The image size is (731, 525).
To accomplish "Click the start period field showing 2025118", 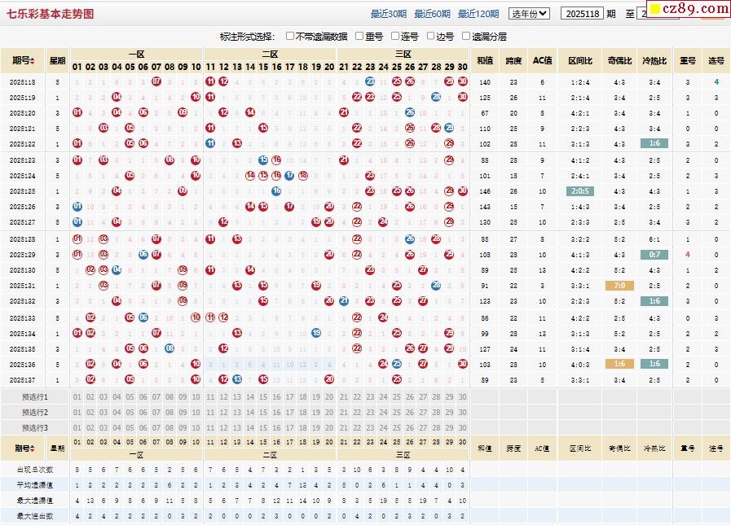I will pos(582,14).
